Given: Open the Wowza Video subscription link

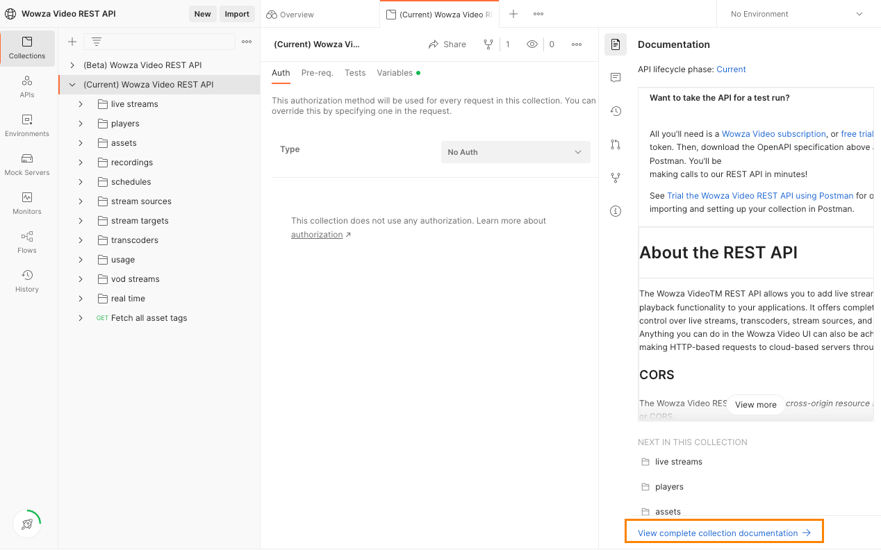Looking at the screenshot, I should (x=774, y=134).
